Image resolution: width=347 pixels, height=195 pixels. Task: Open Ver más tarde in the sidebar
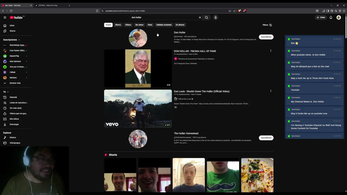coord(16,108)
